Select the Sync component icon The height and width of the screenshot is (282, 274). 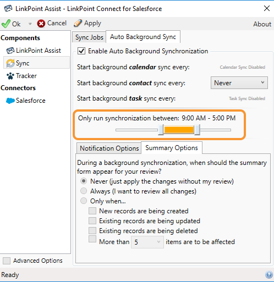coord(10,63)
